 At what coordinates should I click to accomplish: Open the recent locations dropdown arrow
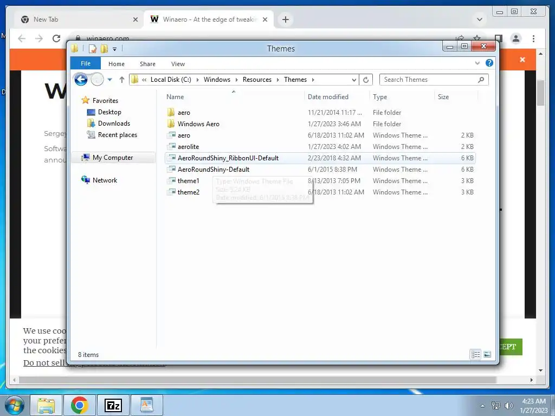[109, 80]
